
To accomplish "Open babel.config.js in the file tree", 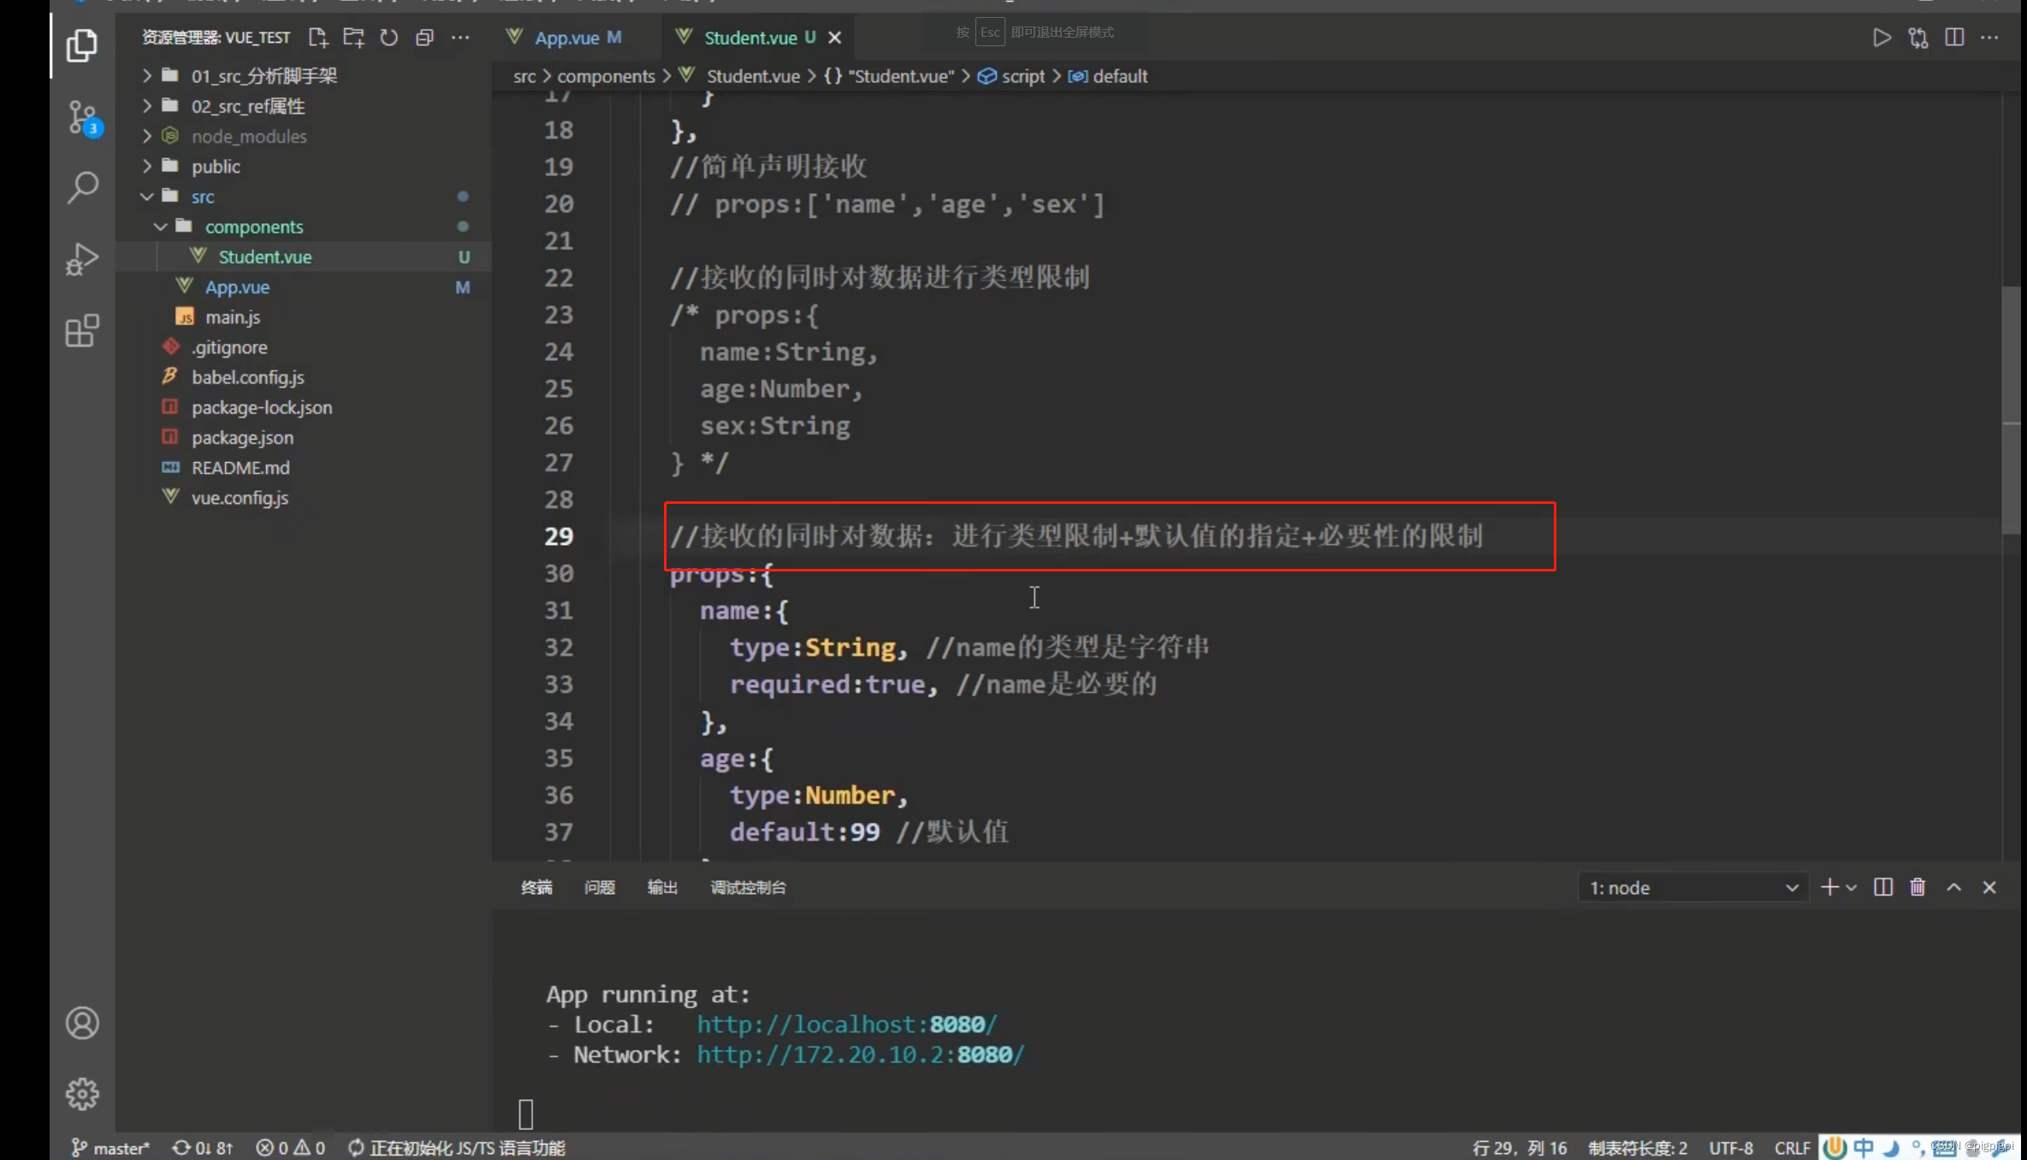I will point(304,377).
